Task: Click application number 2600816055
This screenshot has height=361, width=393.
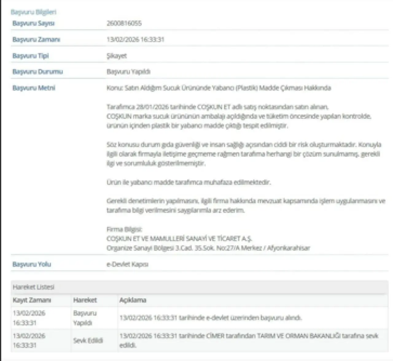Action: (124, 23)
